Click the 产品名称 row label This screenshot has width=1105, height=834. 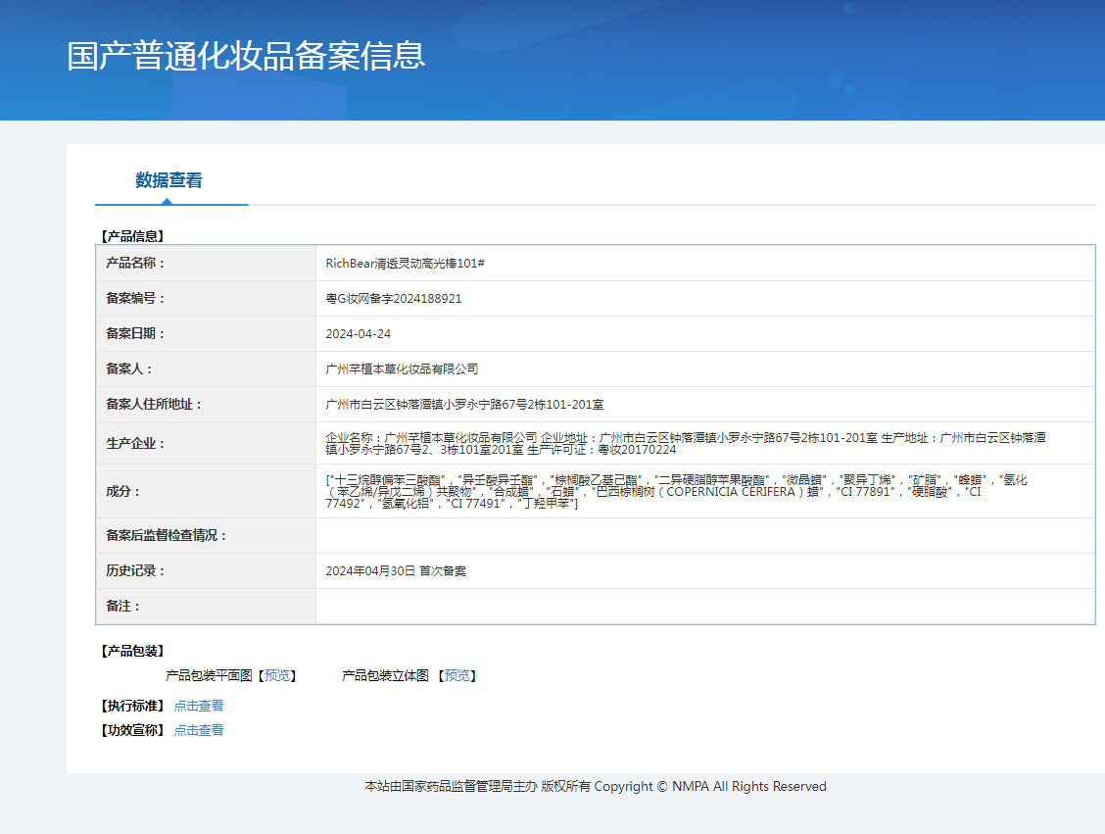coord(135,264)
